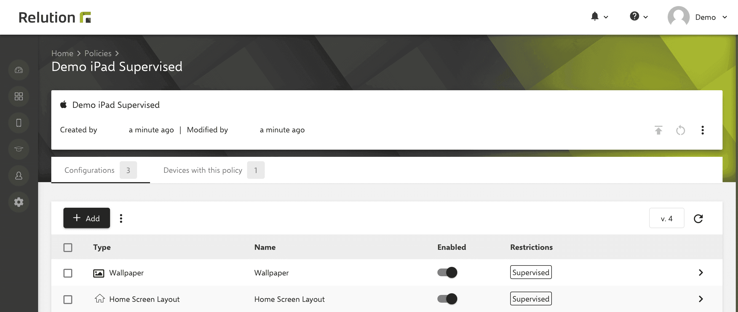This screenshot has width=738, height=312.
Task: Check the Wallpaper row checkbox
Action: click(68, 272)
